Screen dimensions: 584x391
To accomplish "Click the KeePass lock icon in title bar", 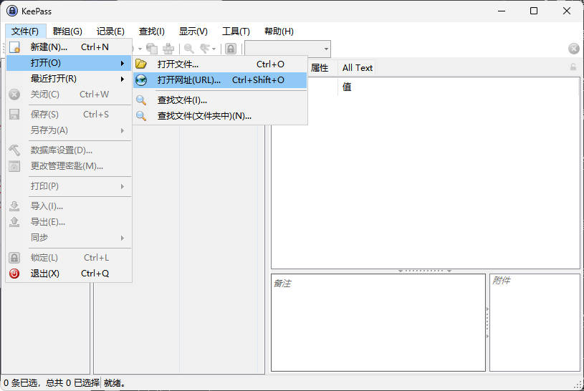I will point(11,11).
